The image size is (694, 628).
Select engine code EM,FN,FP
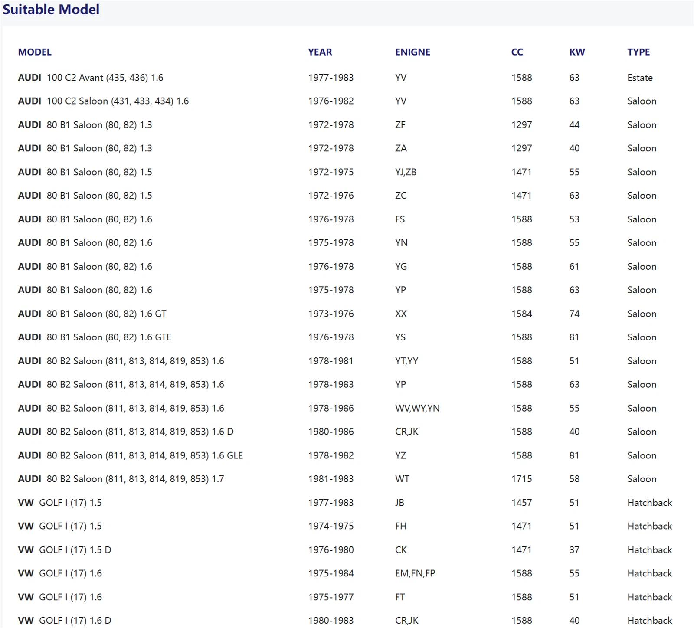pyautogui.click(x=415, y=573)
